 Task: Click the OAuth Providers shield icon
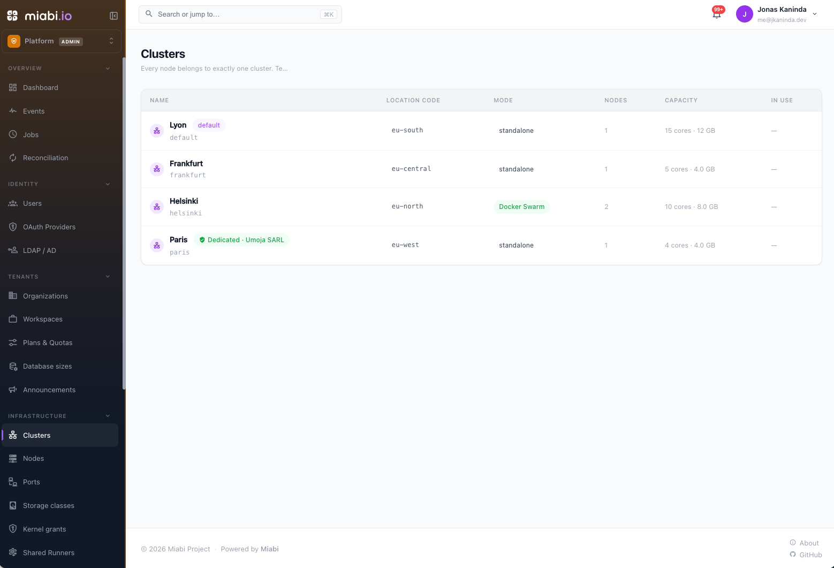coord(13,227)
